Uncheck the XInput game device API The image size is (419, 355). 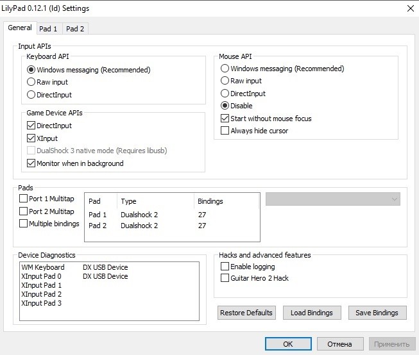pos(31,138)
